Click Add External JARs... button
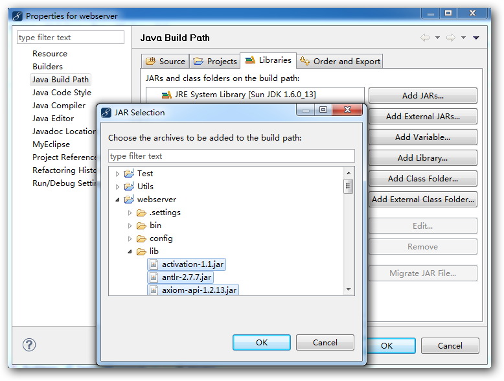This screenshot has width=504, height=381. tap(422, 117)
